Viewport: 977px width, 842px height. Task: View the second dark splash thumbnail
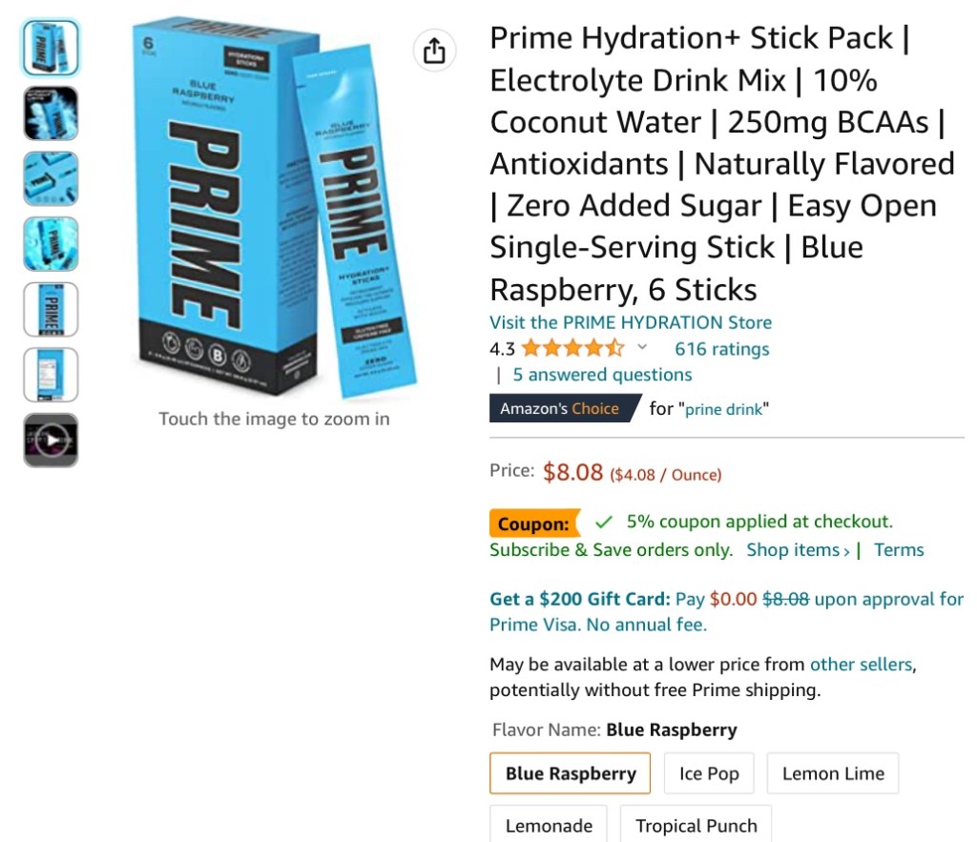coord(52,113)
